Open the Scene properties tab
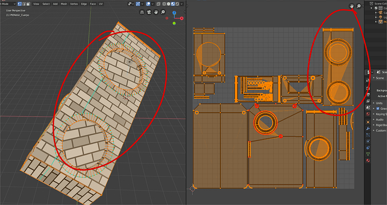 (x=368, y=108)
